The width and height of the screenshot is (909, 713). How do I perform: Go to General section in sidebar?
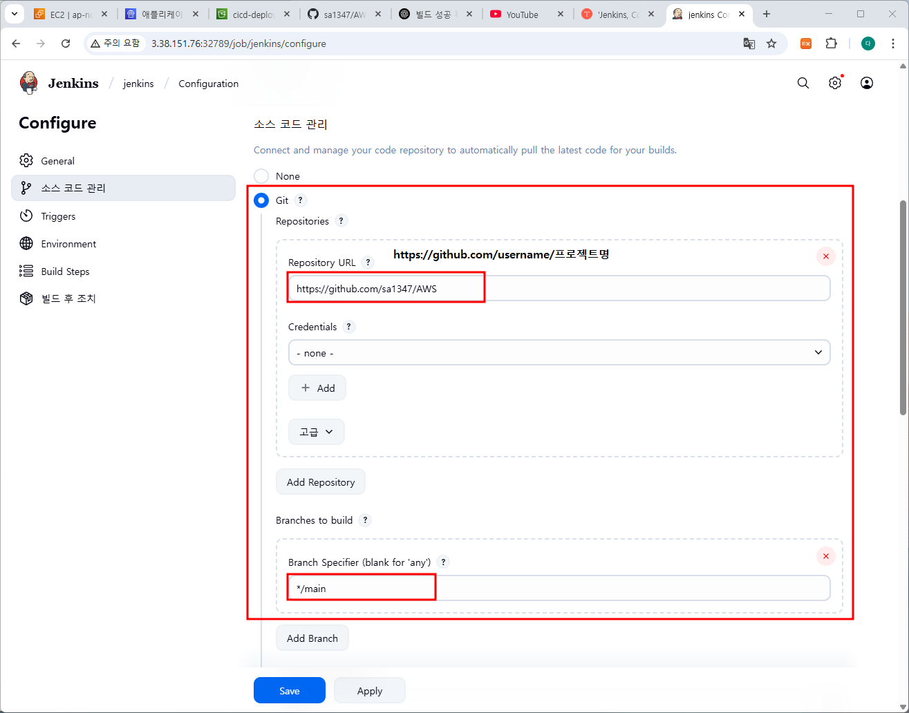tap(123, 160)
